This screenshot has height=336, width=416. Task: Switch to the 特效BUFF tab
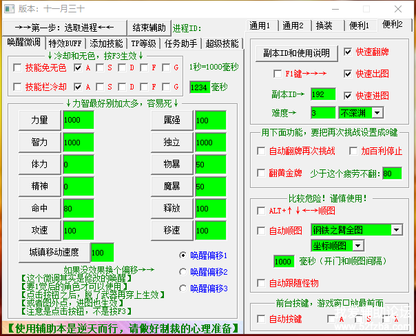click(65, 43)
